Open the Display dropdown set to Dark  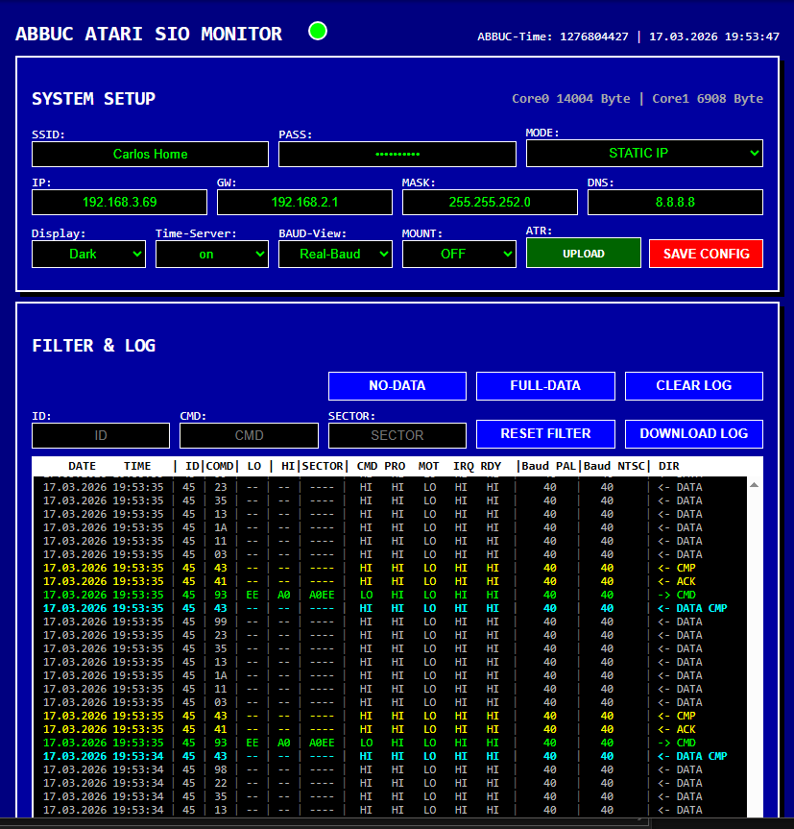(x=88, y=253)
